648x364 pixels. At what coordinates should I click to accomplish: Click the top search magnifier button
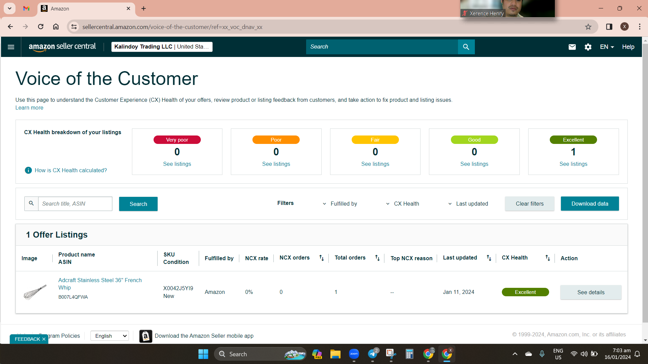click(466, 47)
